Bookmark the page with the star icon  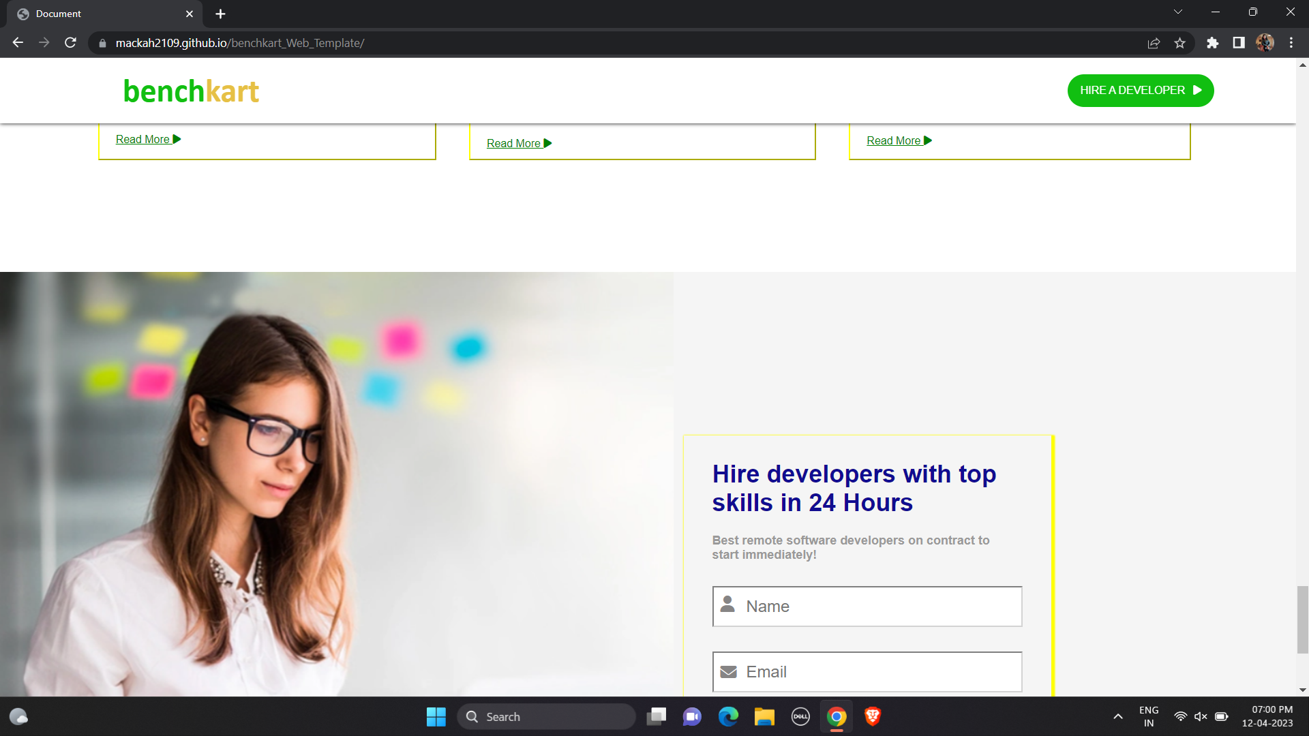[1180, 42]
